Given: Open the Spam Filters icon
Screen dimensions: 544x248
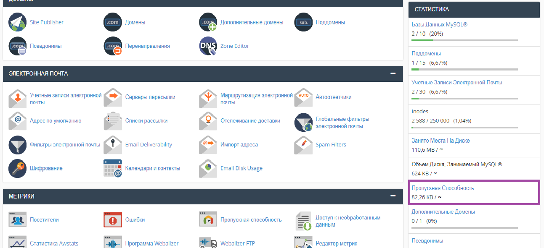Looking at the screenshot, I should [303, 145].
